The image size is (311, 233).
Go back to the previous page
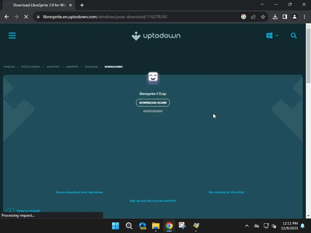tap(7, 17)
